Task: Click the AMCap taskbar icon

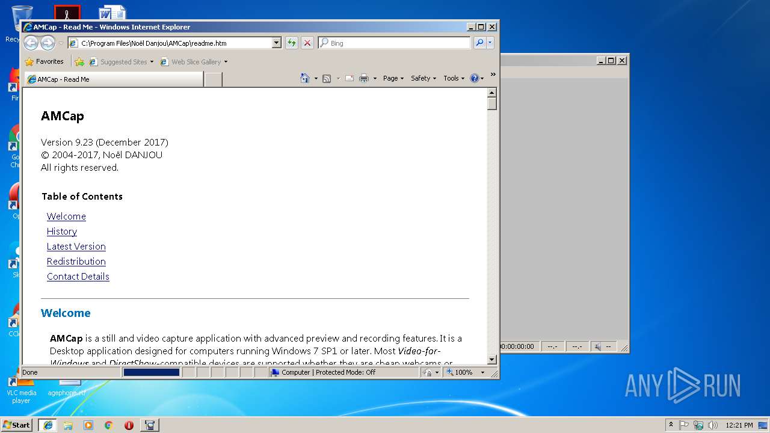Action: pyautogui.click(x=149, y=425)
